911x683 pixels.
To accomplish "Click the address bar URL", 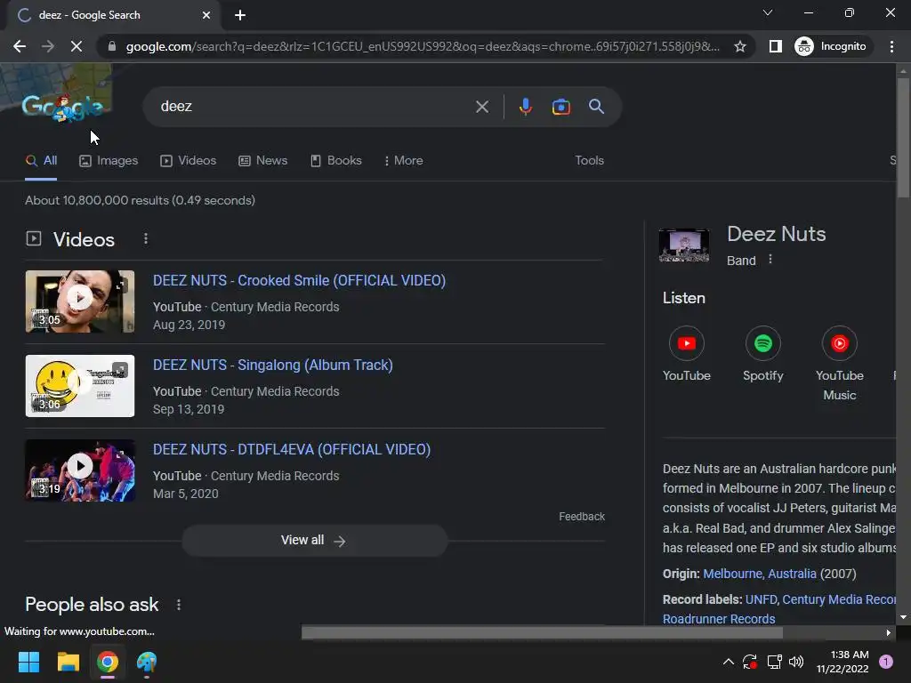I will coord(423,46).
